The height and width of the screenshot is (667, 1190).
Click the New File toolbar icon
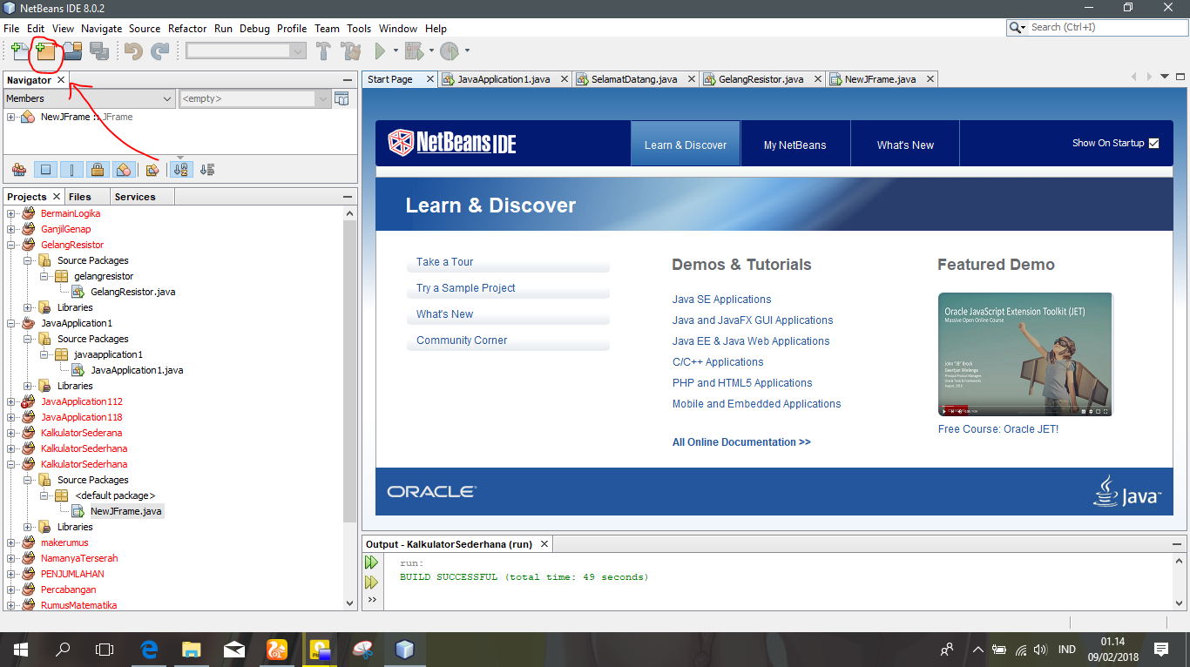tap(17, 51)
